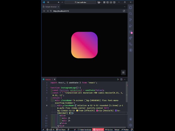The height and width of the screenshot is (131, 175).
Task: Open the Remote Explorer activity bar icon
Action: (130, 44)
